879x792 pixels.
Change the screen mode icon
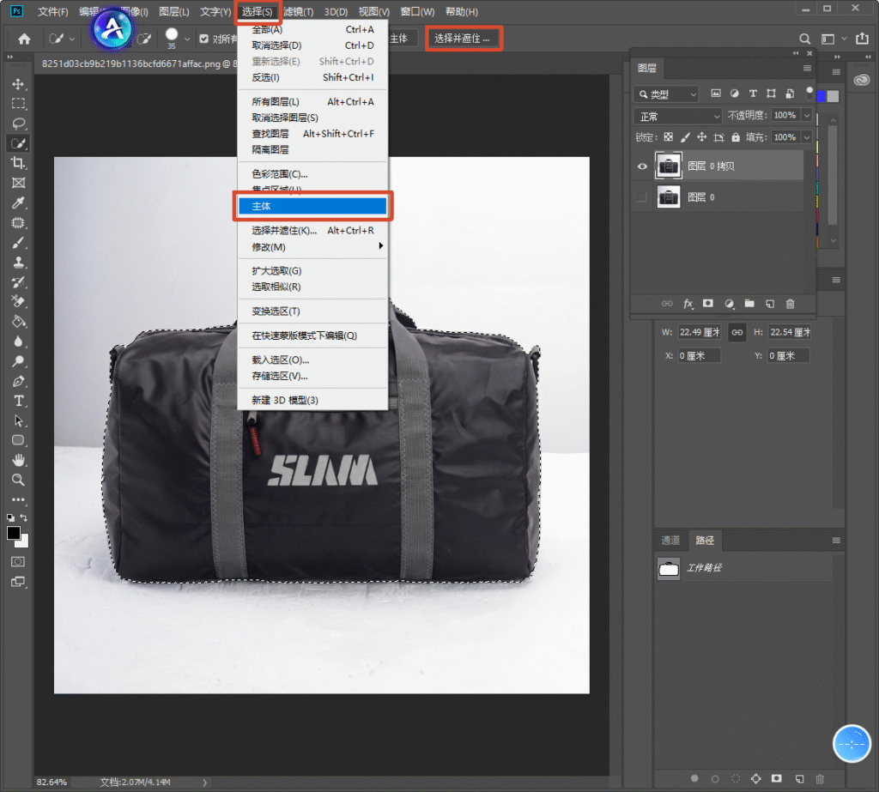coord(18,582)
